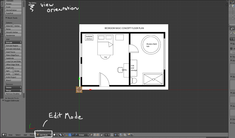The width and height of the screenshot is (235, 138).
Task: Click the Loop Cut and Slide button
Action: click(x=13, y=62)
